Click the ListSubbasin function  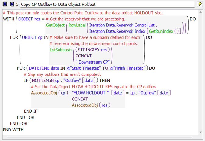60,50
